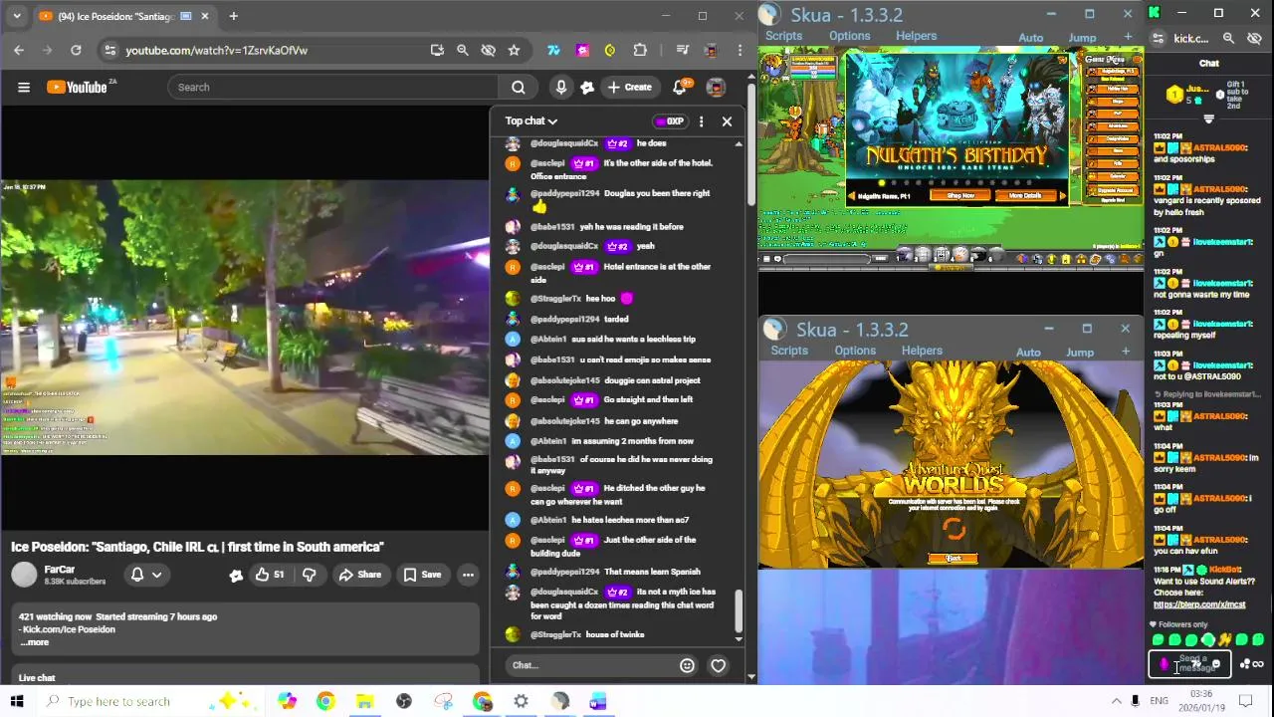Open live chat three-dot options

(701, 121)
